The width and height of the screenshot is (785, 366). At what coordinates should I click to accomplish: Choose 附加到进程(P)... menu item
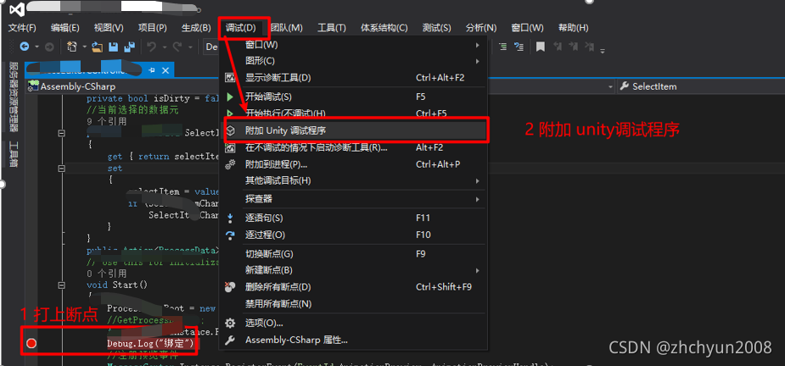355,164
